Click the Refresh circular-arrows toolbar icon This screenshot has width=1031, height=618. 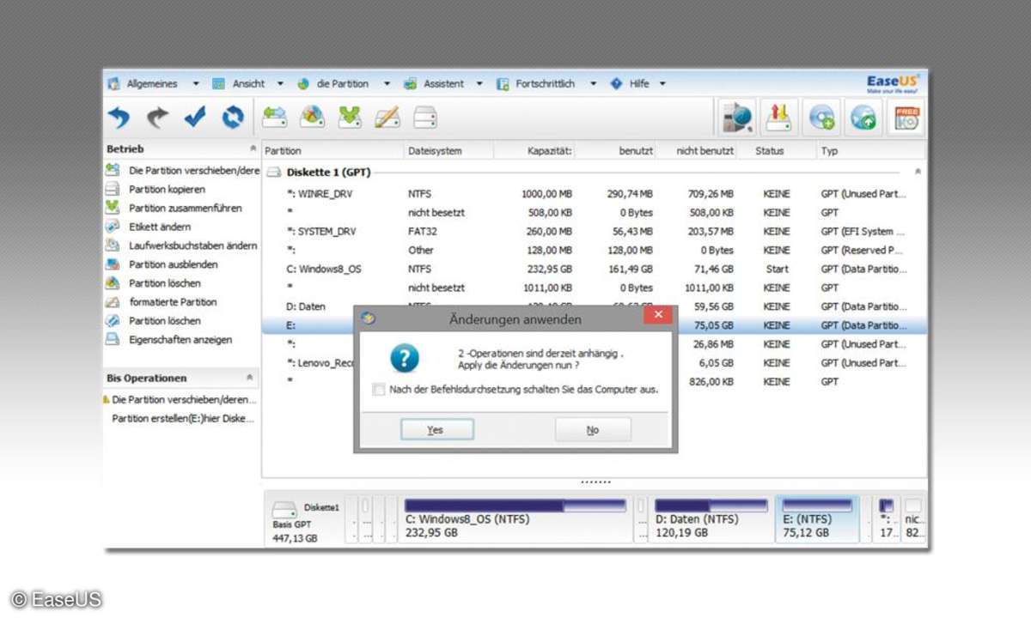click(233, 117)
